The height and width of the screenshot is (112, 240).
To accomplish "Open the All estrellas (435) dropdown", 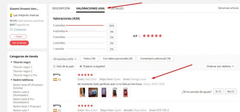I will [65, 59].
